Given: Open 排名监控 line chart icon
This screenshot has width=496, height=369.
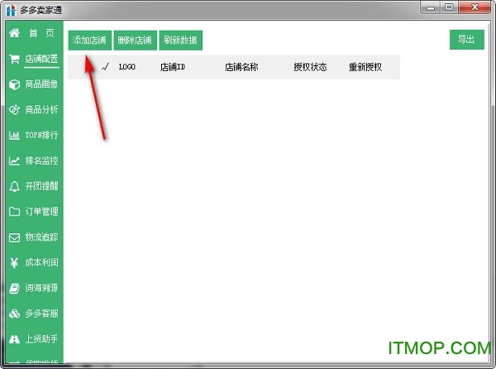Looking at the screenshot, I should tap(14, 161).
